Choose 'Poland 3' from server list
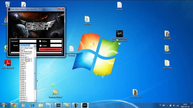The width and height of the screenshot is (193, 108). tap(23, 68)
